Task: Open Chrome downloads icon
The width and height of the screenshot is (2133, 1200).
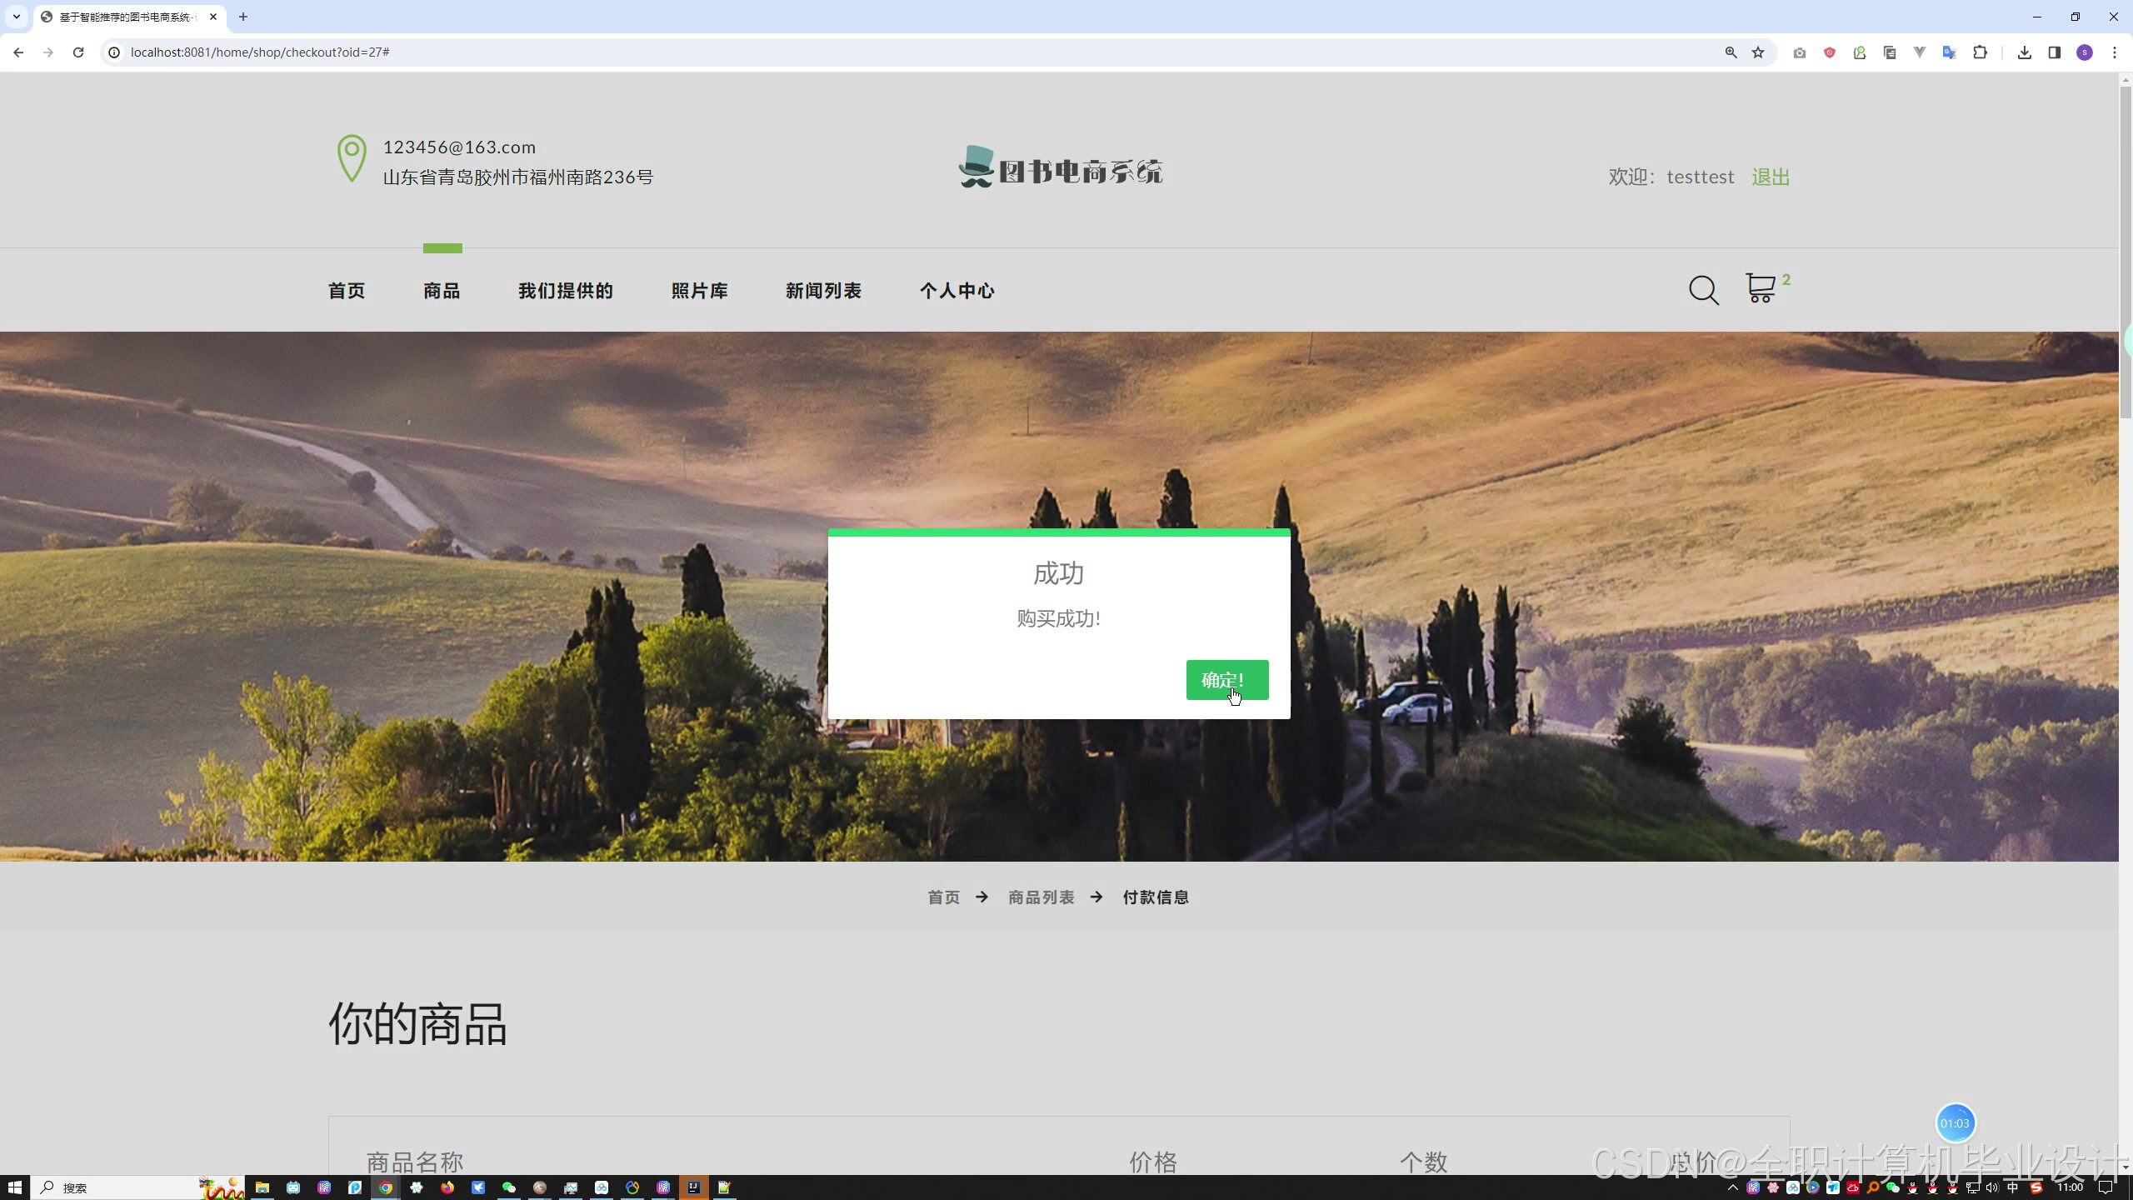Action: click(x=2024, y=52)
